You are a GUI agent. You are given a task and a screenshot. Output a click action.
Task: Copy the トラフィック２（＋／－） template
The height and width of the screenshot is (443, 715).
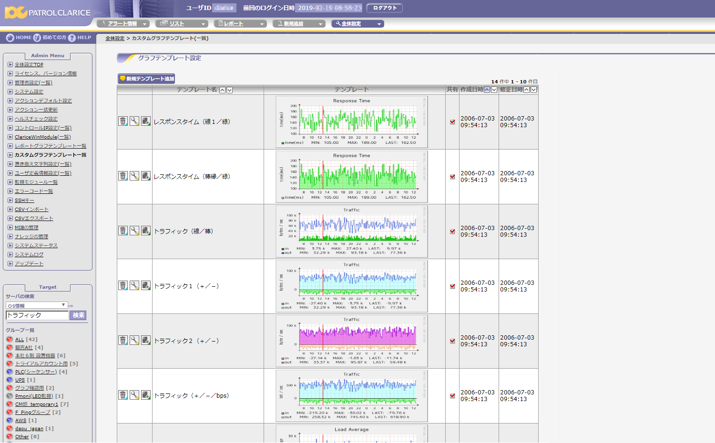coord(146,340)
